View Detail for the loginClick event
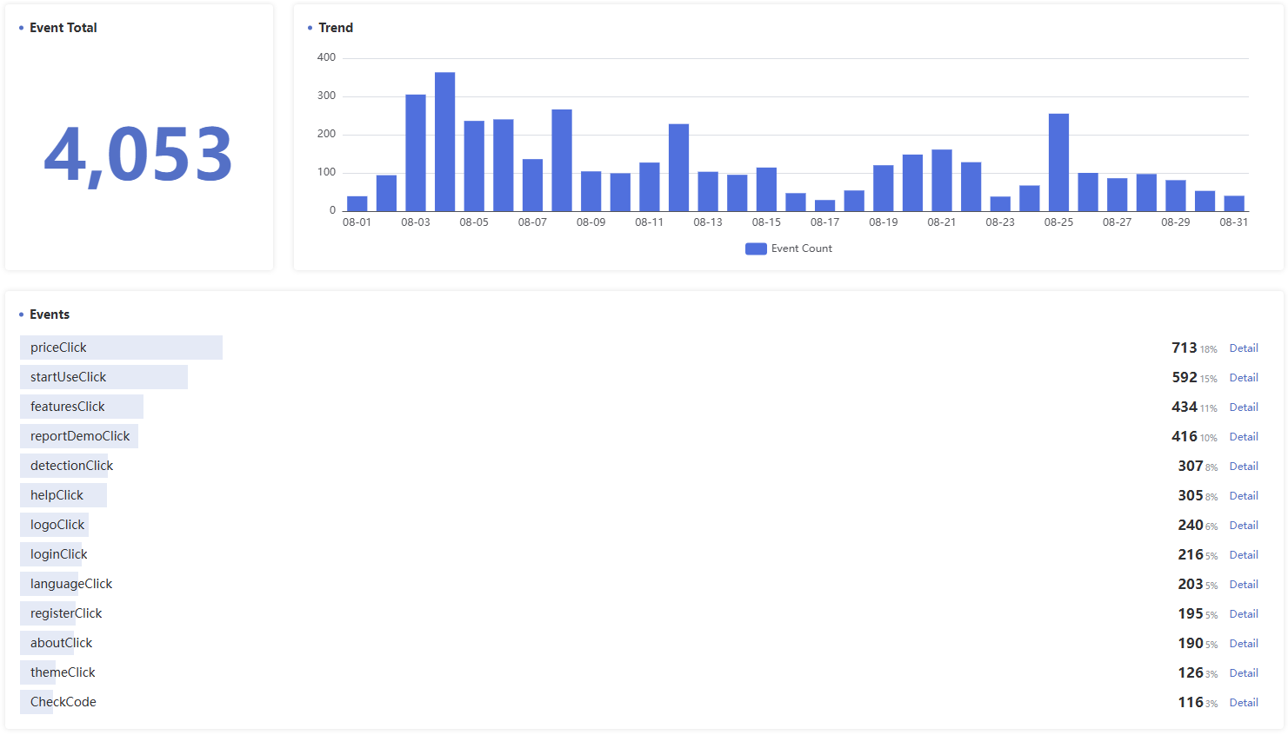This screenshot has width=1288, height=735. [1243, 555]
